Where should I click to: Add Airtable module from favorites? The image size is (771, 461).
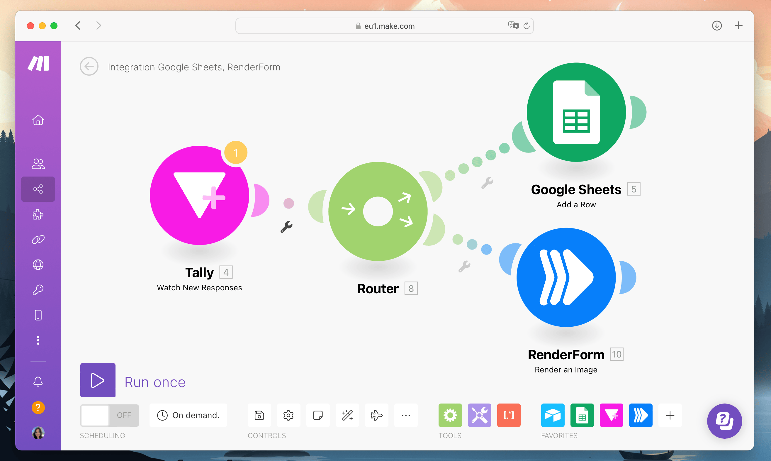point(553,415)
